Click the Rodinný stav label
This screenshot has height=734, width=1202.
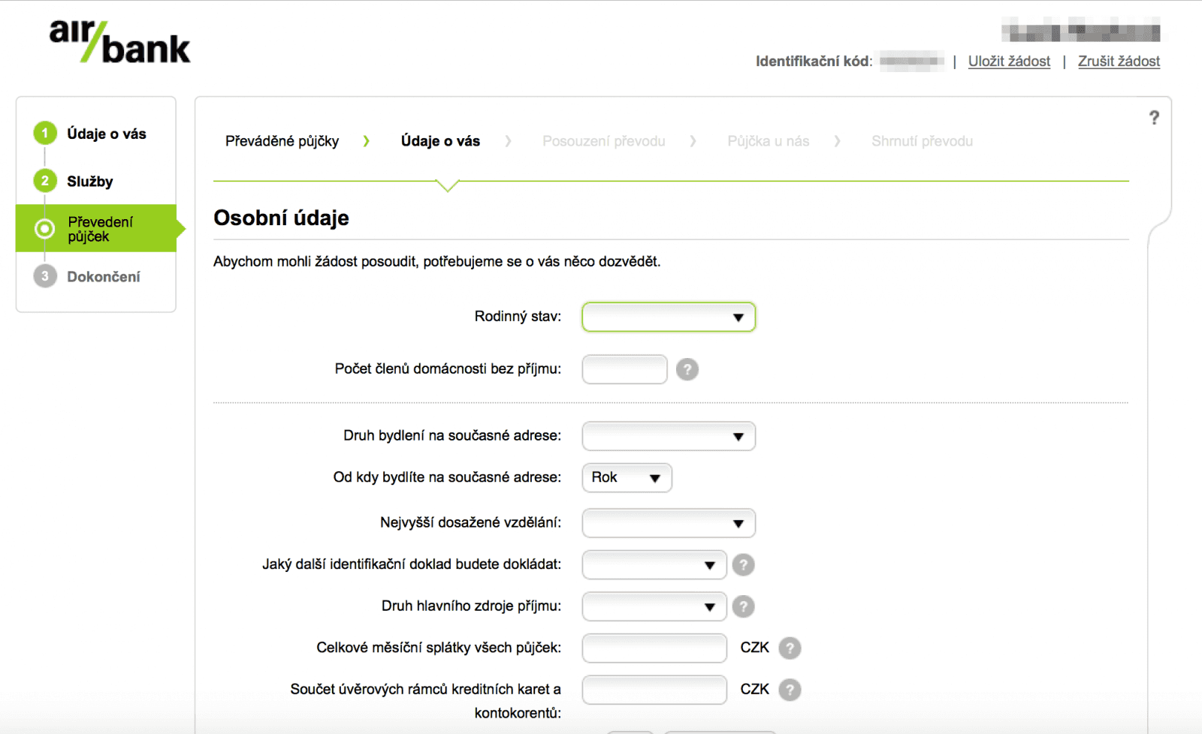[518, 317]
